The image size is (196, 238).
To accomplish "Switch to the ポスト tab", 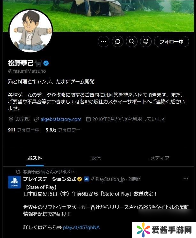I will click(x=35, y=158).
